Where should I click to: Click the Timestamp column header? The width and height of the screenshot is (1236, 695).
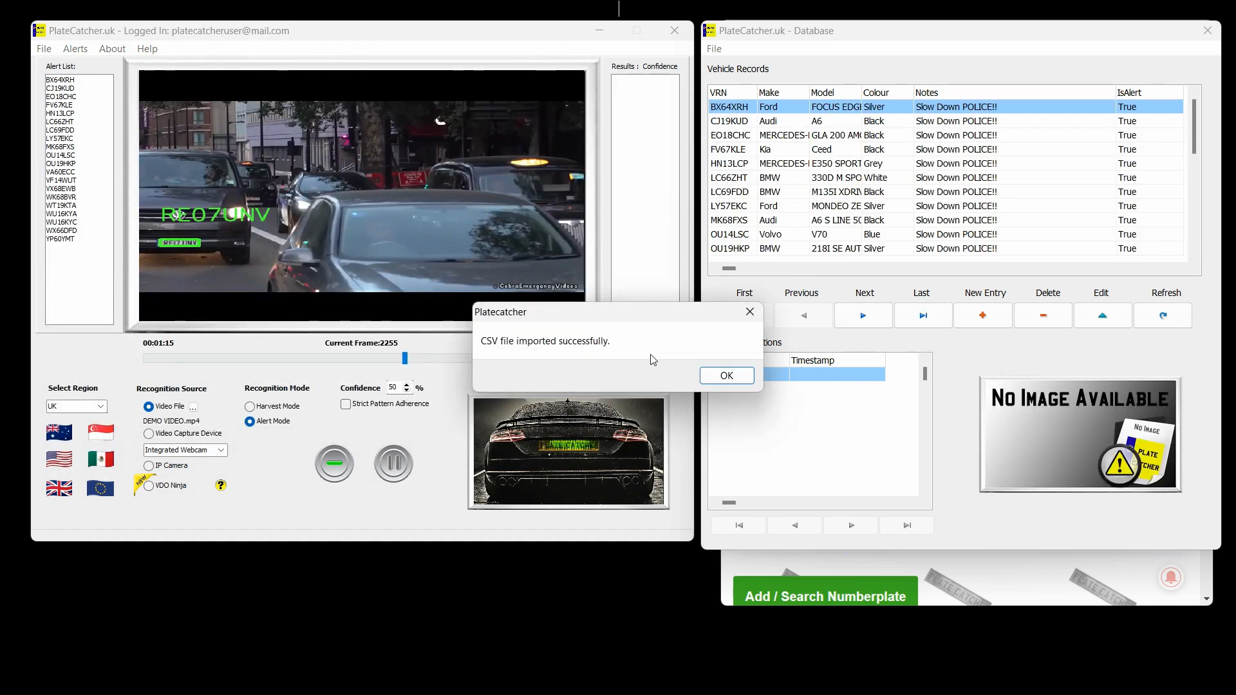coord(837,360)
